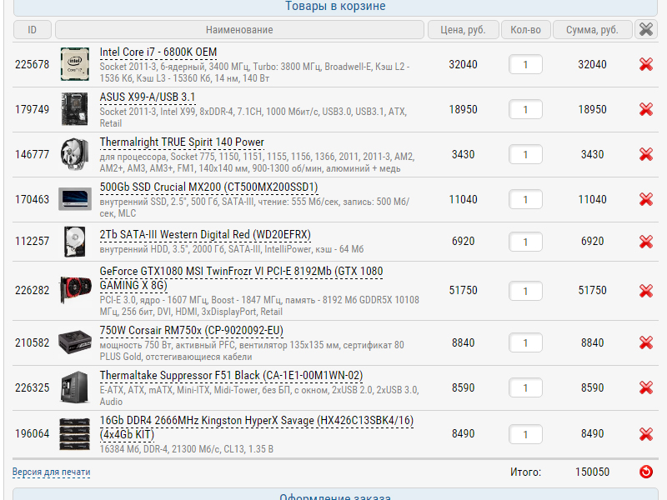667x500 pixels.
Task: Select product ID 225678
Action: 32,65
